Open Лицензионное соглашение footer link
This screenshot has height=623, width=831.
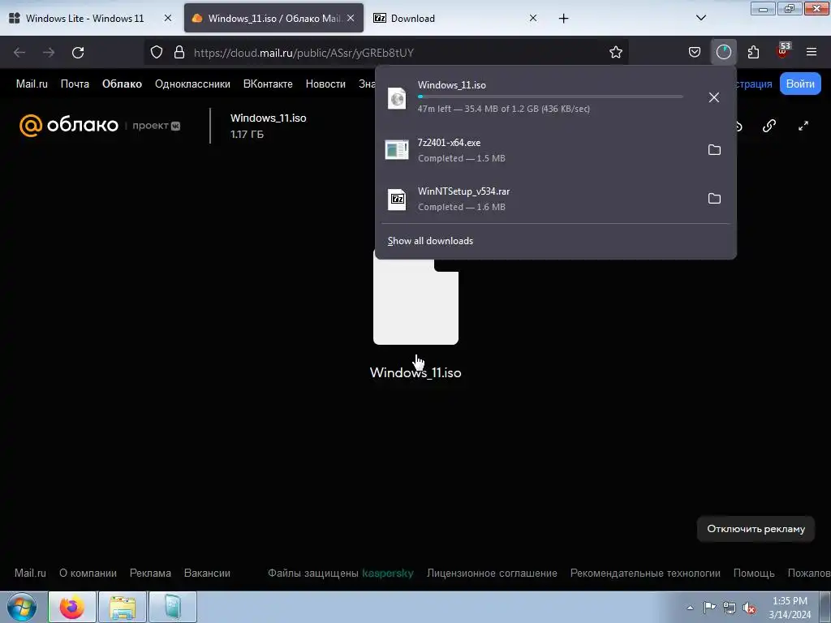click(x=492, y=574)
